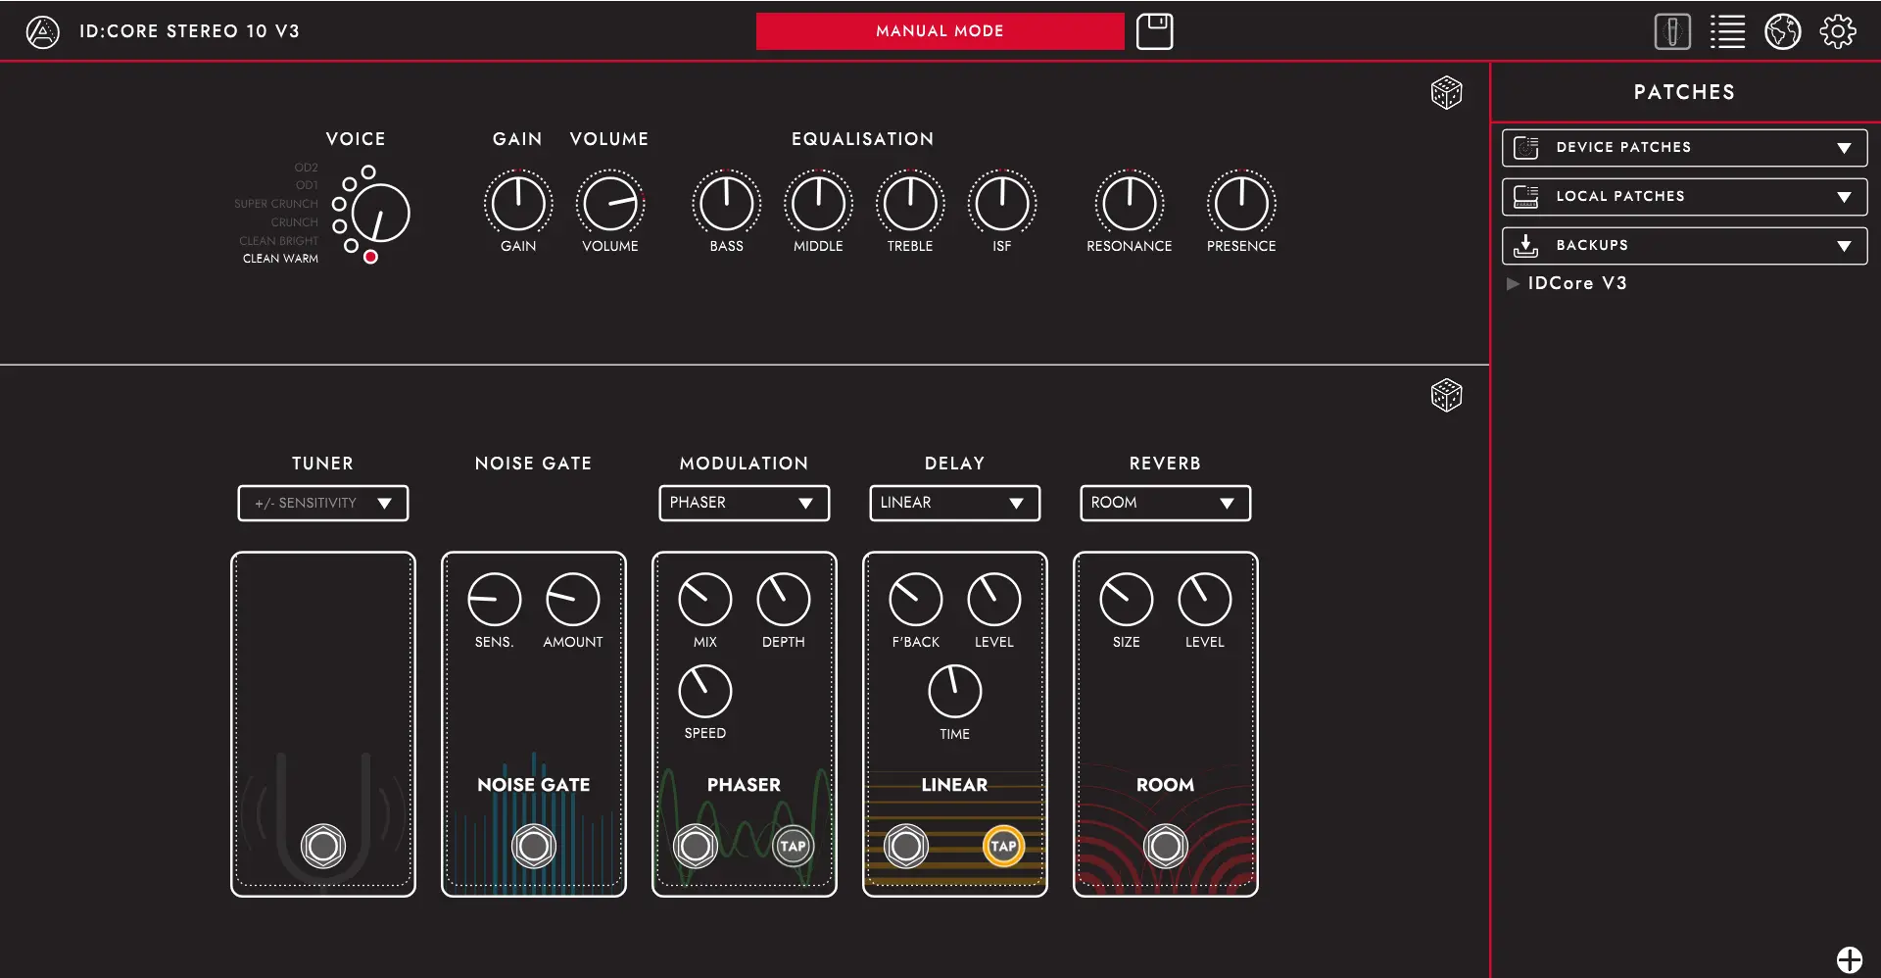Open the Tuner sensitivity dropdown

pos(323,504)
